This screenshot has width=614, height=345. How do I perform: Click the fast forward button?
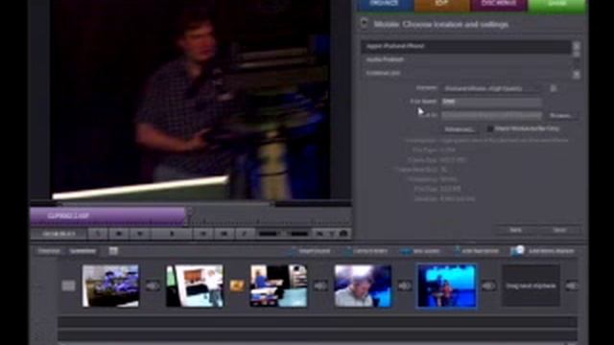[224, 234]
